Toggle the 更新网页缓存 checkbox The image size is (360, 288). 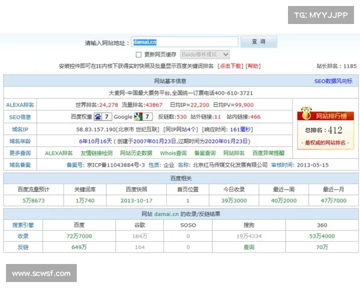139,55
